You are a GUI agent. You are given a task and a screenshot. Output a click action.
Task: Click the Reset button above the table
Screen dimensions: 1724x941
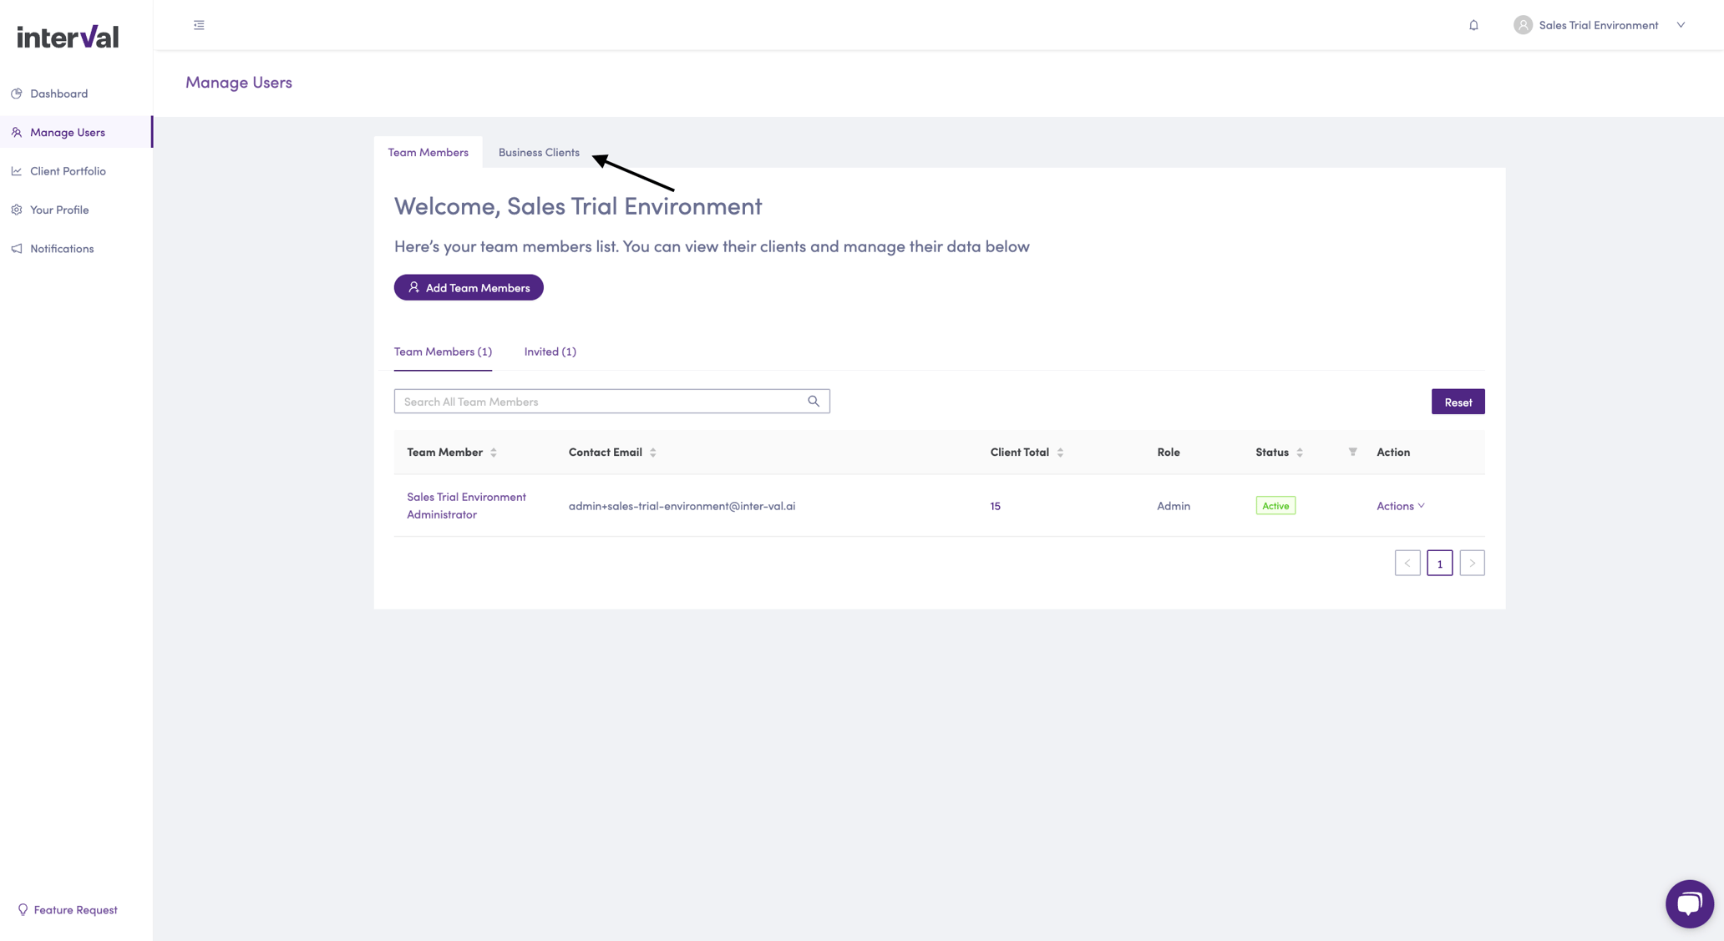[1458, 402]
